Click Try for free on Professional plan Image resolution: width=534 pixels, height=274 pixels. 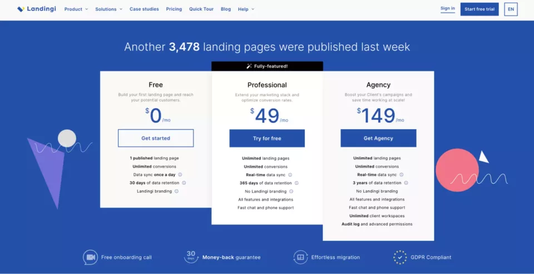(x=267, y=138)
